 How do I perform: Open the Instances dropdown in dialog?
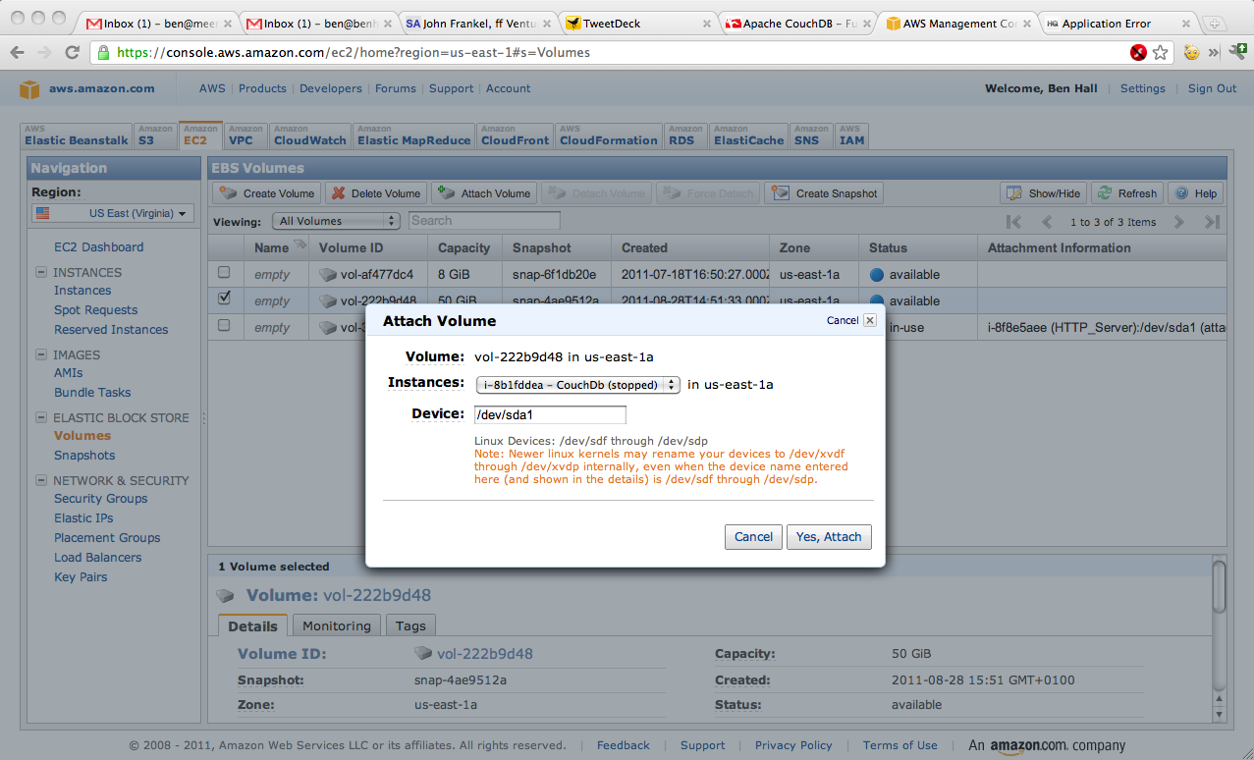click(577, 385)
